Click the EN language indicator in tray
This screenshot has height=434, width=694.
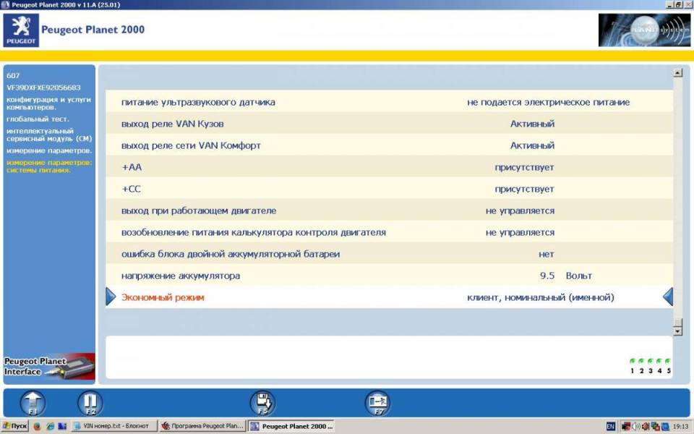[611, 427]
